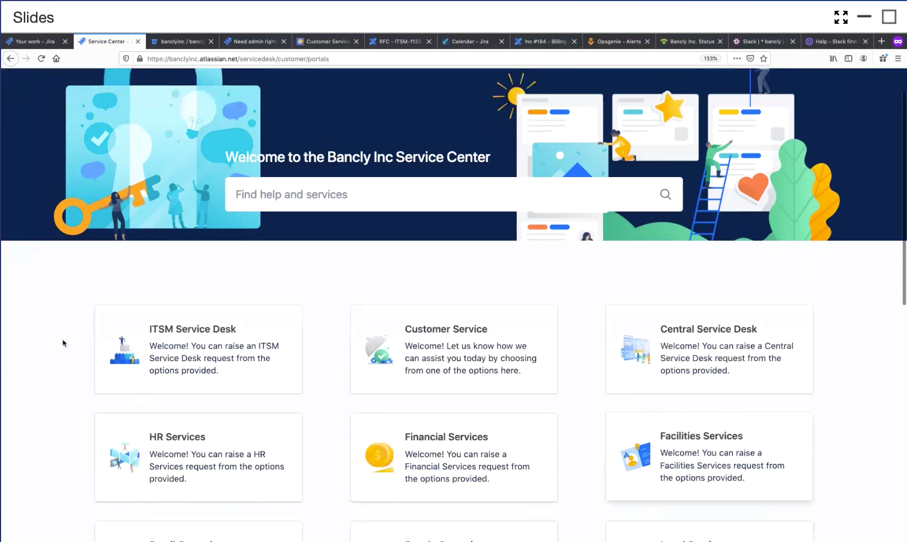Switch to the 'RFC - ITSM-1132' tab
Screen dimensions: 907x542
[x=399, y=41]
